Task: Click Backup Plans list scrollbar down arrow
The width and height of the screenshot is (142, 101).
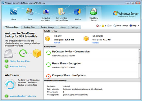Action: [x=139, y=77]
